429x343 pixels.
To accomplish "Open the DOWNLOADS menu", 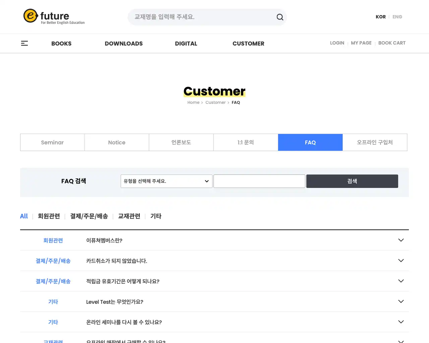I will 124,44.
